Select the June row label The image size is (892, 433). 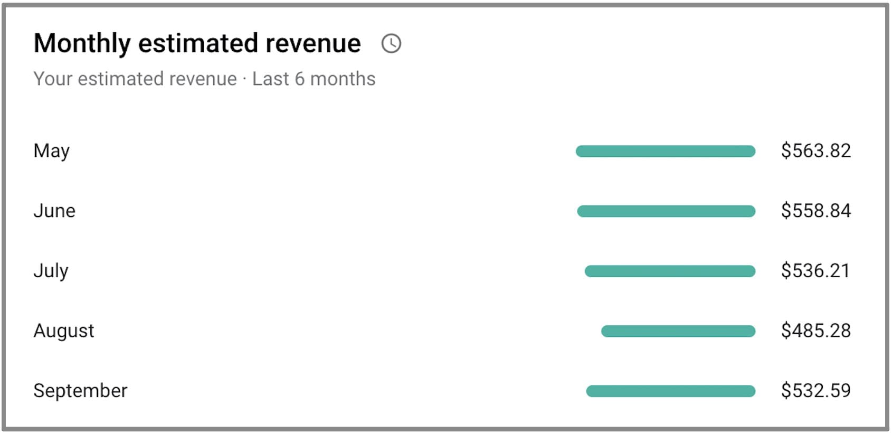54,211
